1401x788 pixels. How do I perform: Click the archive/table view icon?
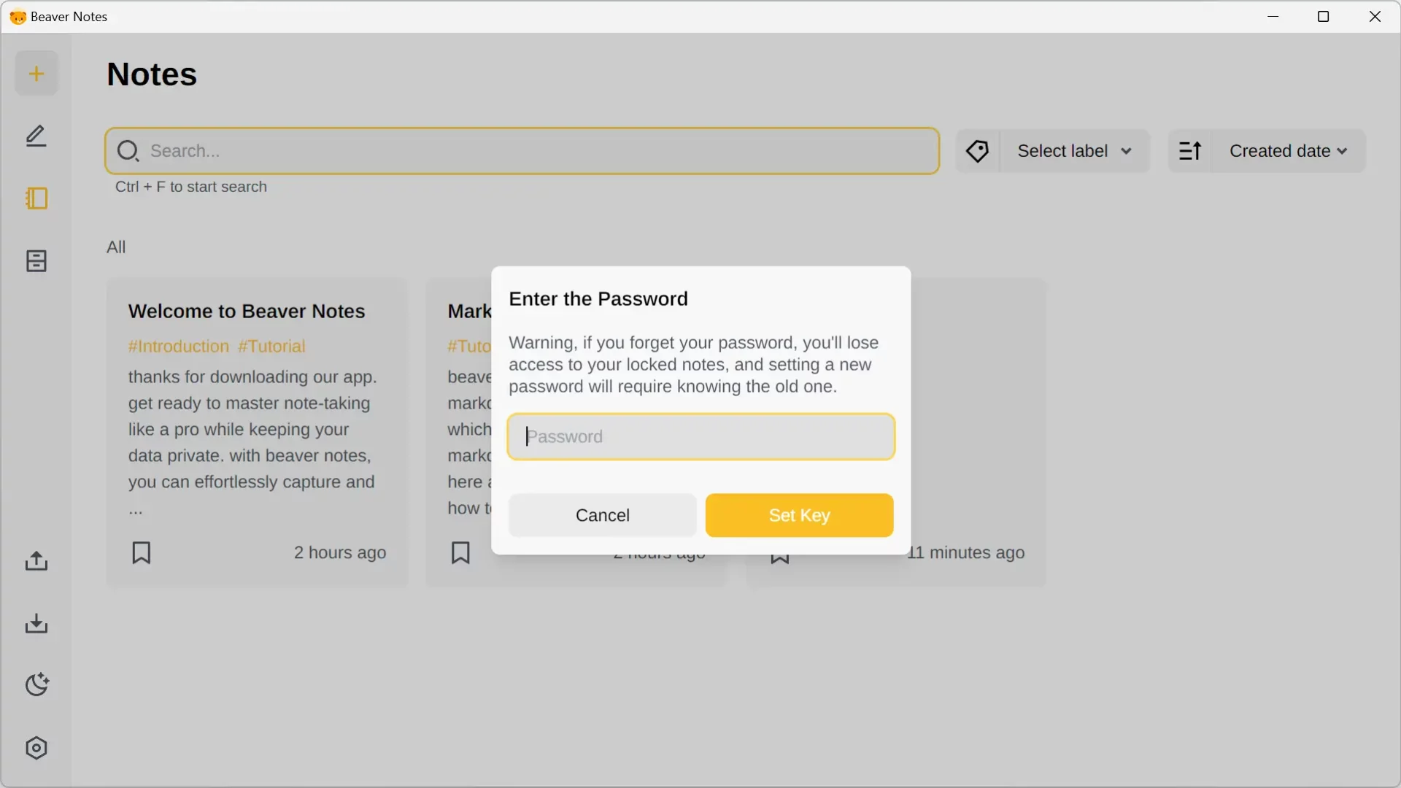click(36, 260)
